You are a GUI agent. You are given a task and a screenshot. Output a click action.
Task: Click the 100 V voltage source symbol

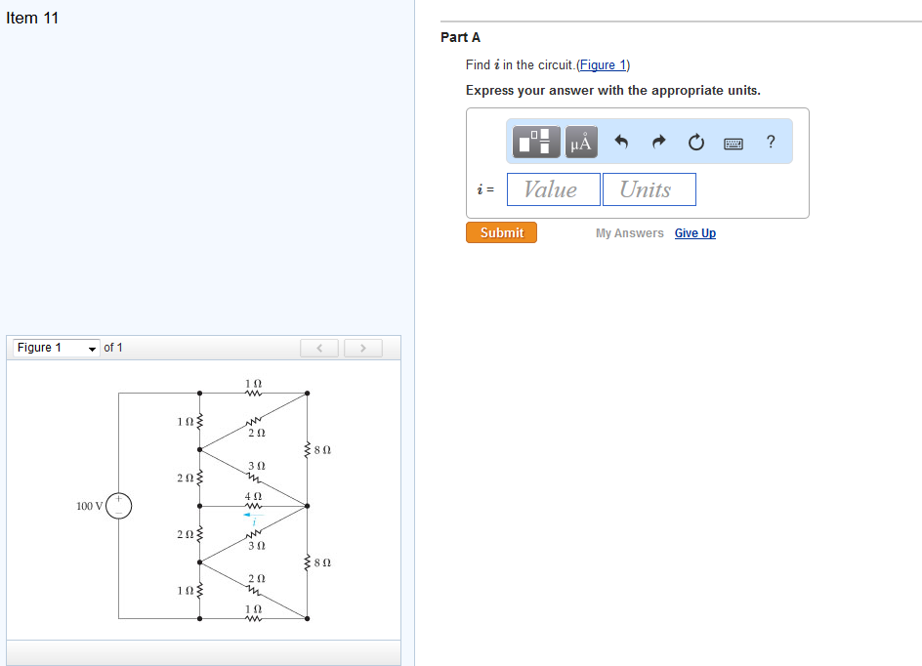pos(118,506)
